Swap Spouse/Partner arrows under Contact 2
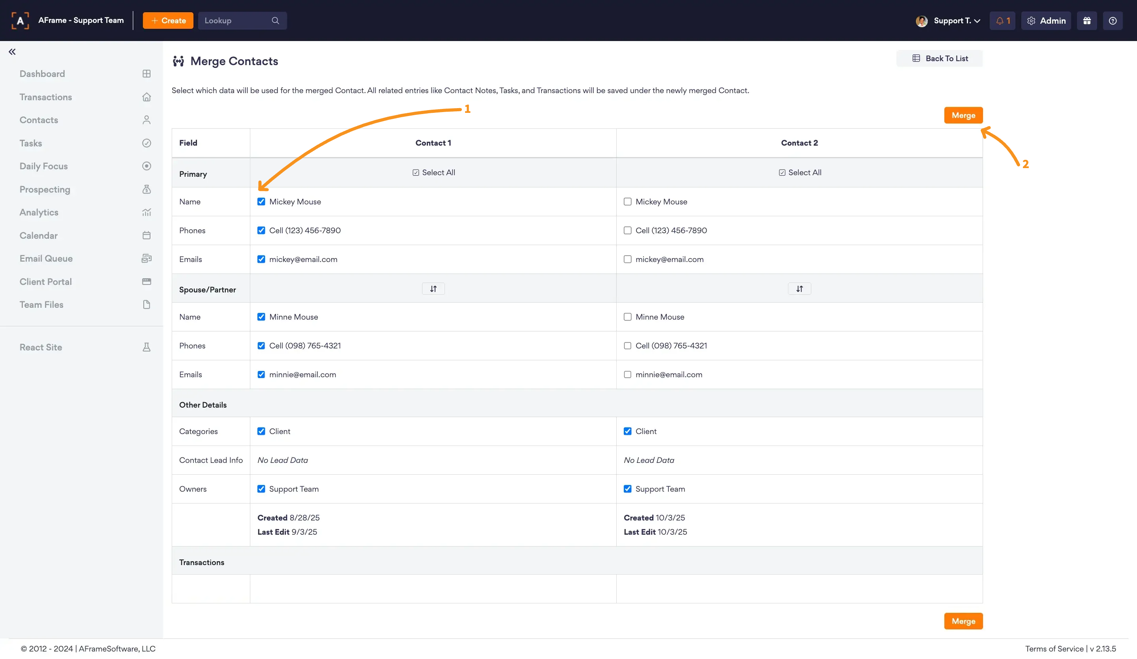1137x659 pixels. pos(799,289)
